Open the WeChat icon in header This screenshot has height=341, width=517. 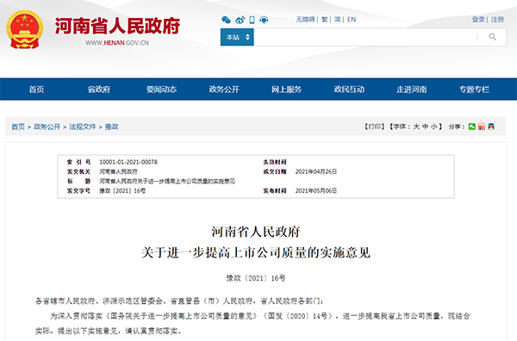(x=226, y=20)
